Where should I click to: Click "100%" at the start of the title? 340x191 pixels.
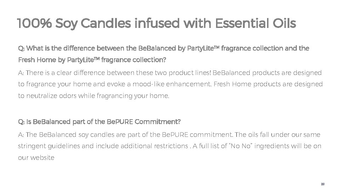(x=34, y=24)
